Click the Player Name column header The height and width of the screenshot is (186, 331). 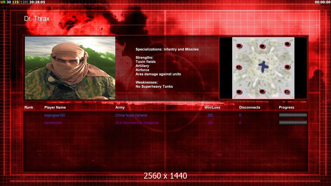55,108
